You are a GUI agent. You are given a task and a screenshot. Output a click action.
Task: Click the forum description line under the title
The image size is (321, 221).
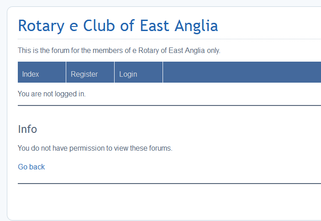pyautogui.click(x=119, y=50)
